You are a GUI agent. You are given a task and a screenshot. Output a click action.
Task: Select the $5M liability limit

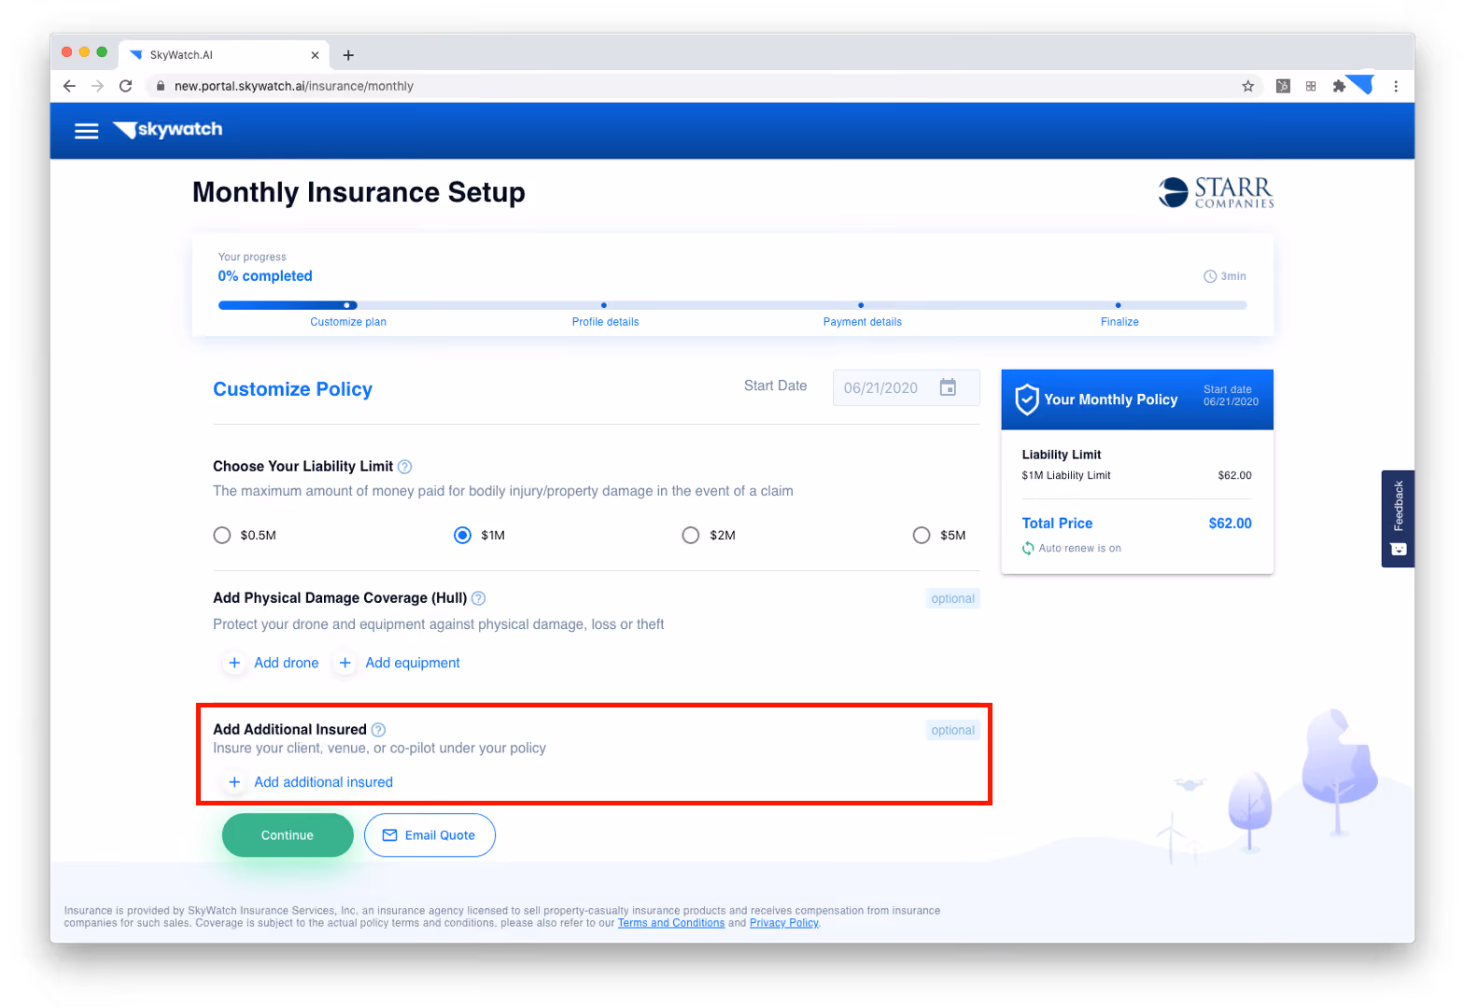tap(922, 535)
